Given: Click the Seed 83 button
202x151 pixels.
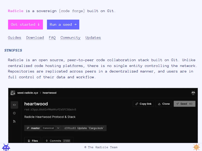Looking at the screenshot, I should [x=184, y=104].
